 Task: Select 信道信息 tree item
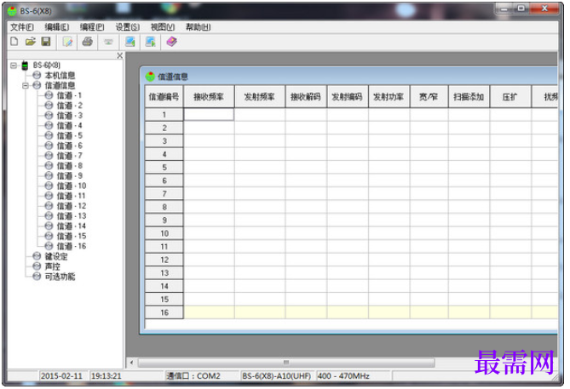[x=60, y=86]
